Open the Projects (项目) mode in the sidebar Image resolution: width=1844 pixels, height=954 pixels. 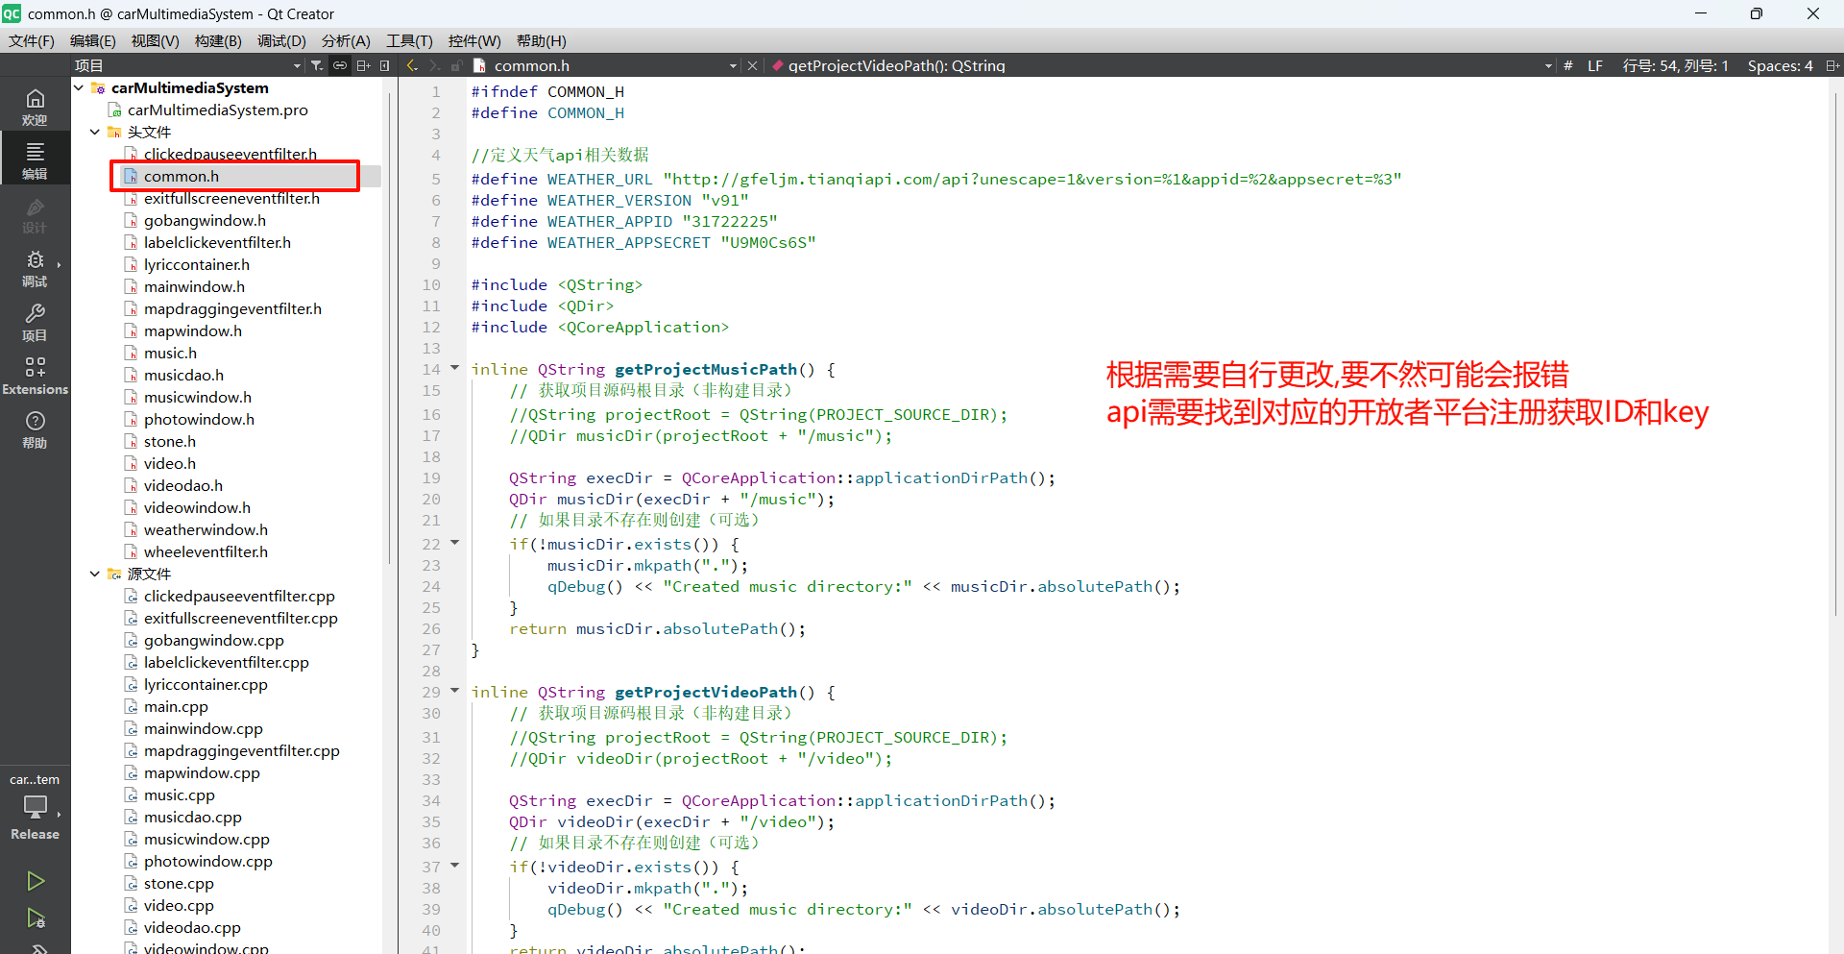click(x=35, y=322)
